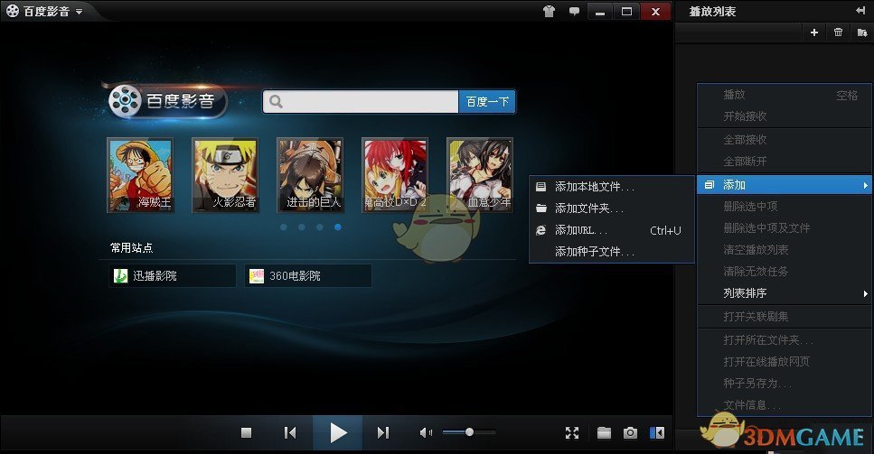Click the 海贼王 anime thumbnail
Image resolution: width=874 pixels, height=454 pixels.
pyautogui.click(x=140, y=174)
